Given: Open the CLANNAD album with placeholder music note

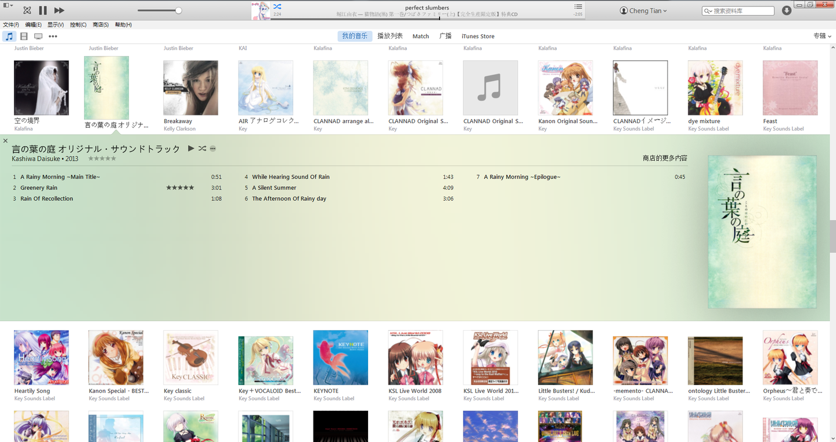Looking at the screenshot, I should [x=491, y=88].
